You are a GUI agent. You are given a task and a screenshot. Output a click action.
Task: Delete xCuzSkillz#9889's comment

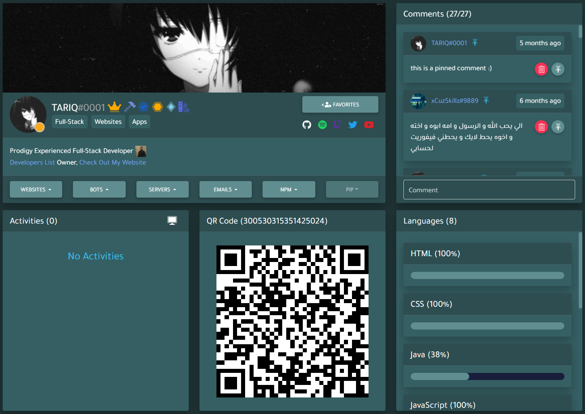541,127
